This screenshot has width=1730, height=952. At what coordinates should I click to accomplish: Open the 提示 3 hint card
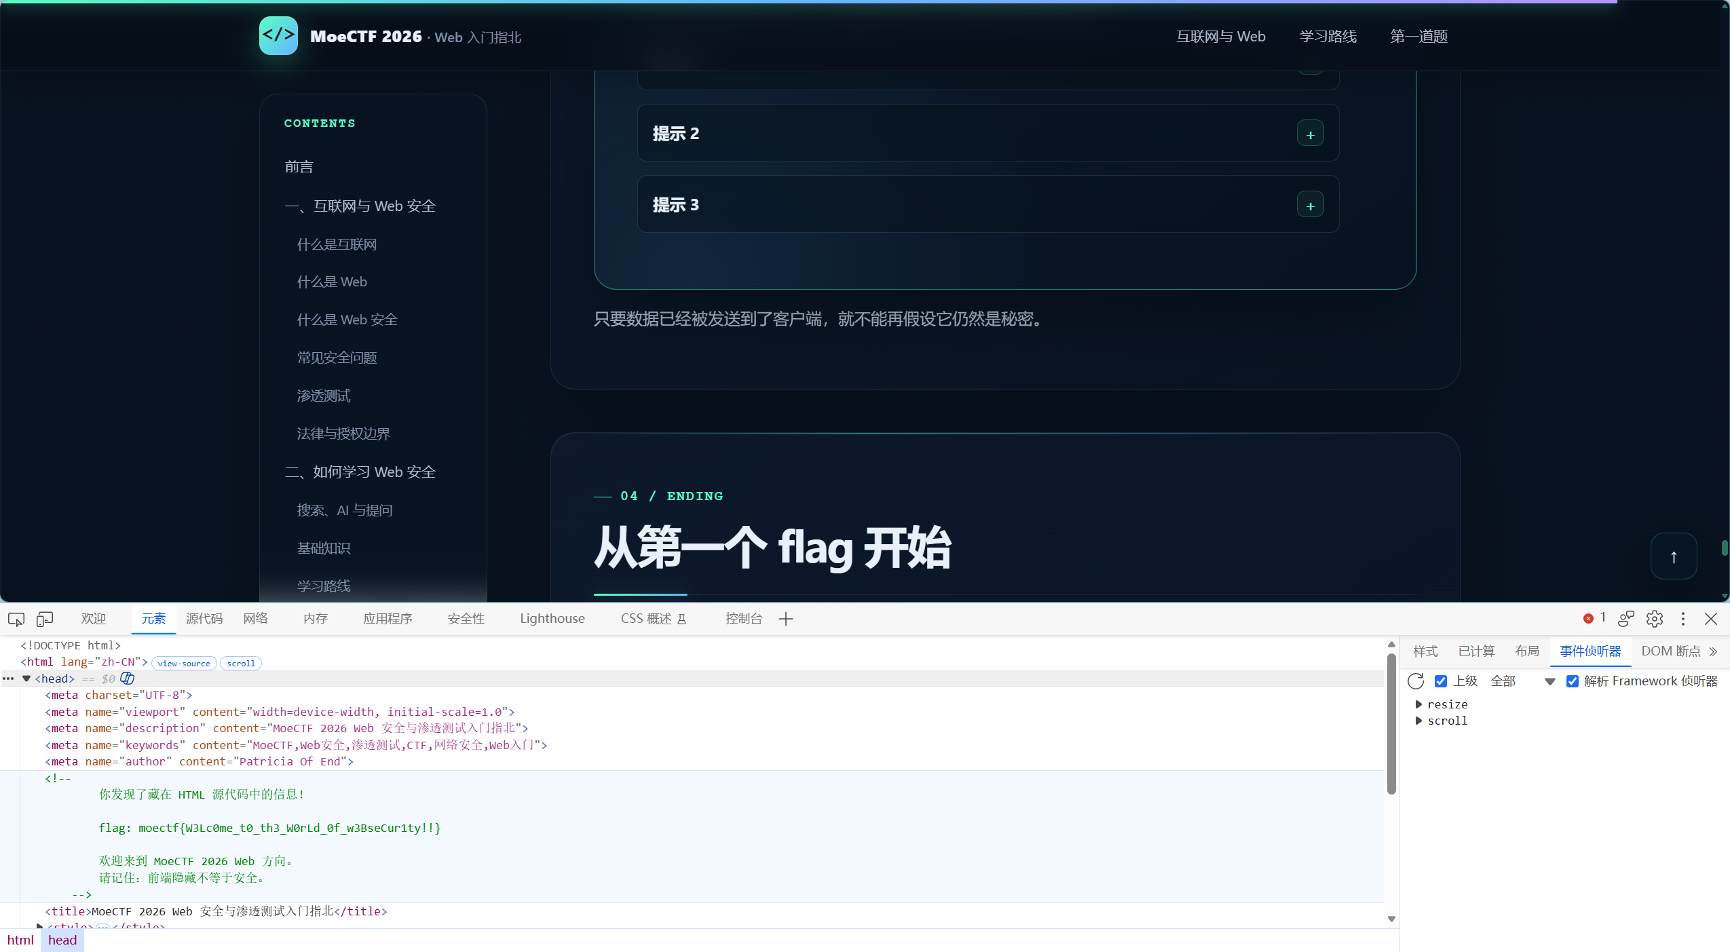(x=988, y=204)
